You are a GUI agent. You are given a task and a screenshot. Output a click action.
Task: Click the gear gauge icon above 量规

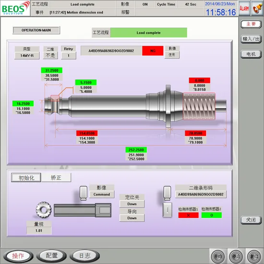tap(44, 210)
